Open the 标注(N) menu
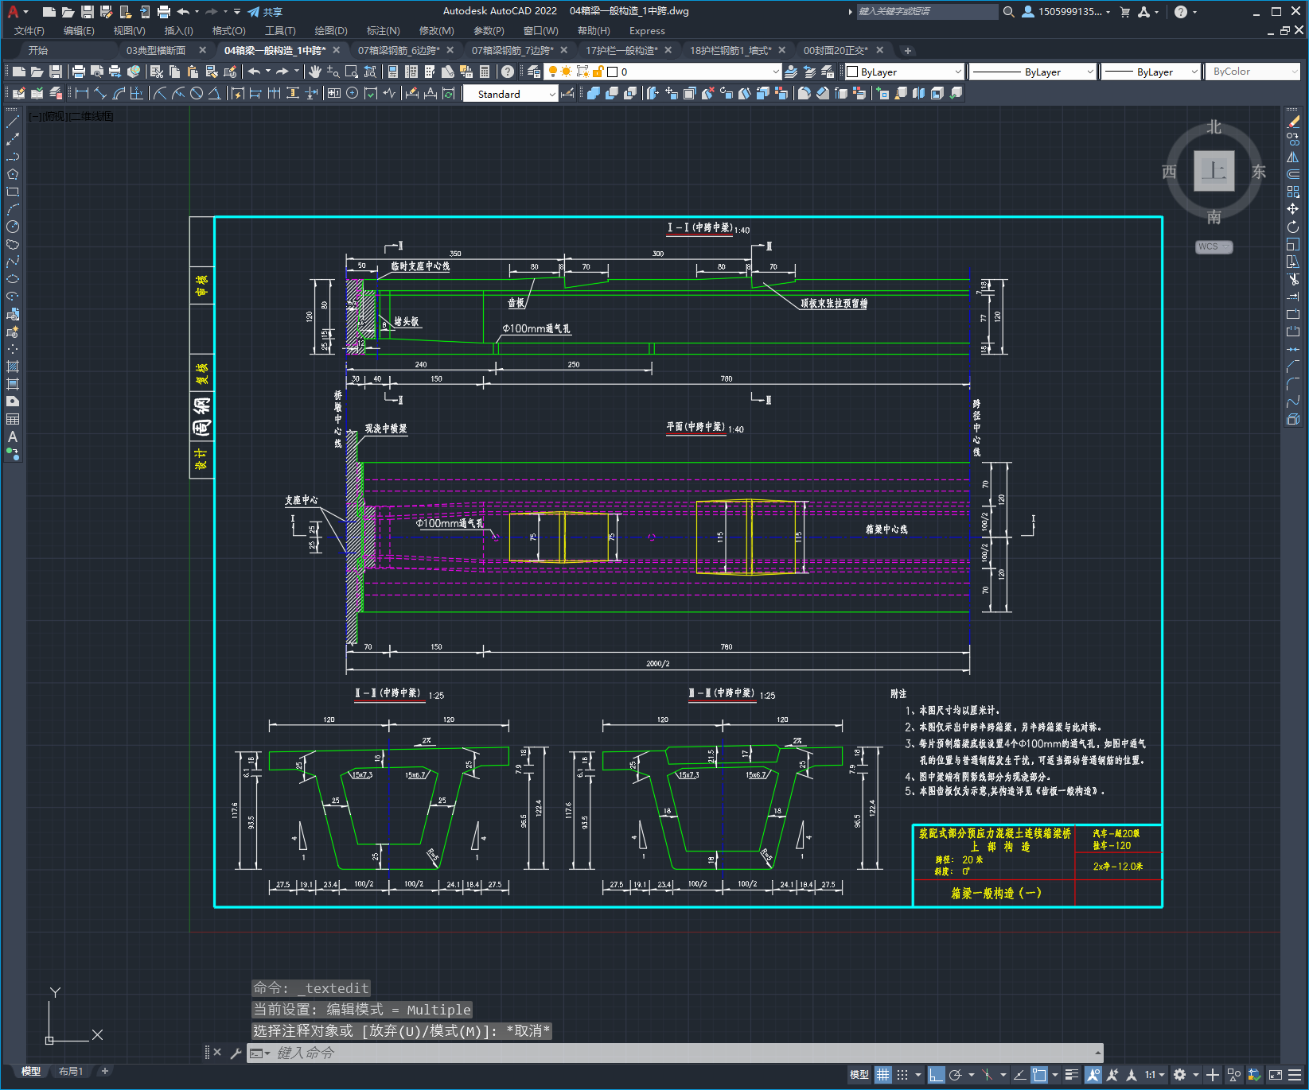 point(383,31)
